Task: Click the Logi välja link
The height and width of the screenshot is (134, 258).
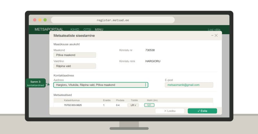Action: click(x=215, y=30)
